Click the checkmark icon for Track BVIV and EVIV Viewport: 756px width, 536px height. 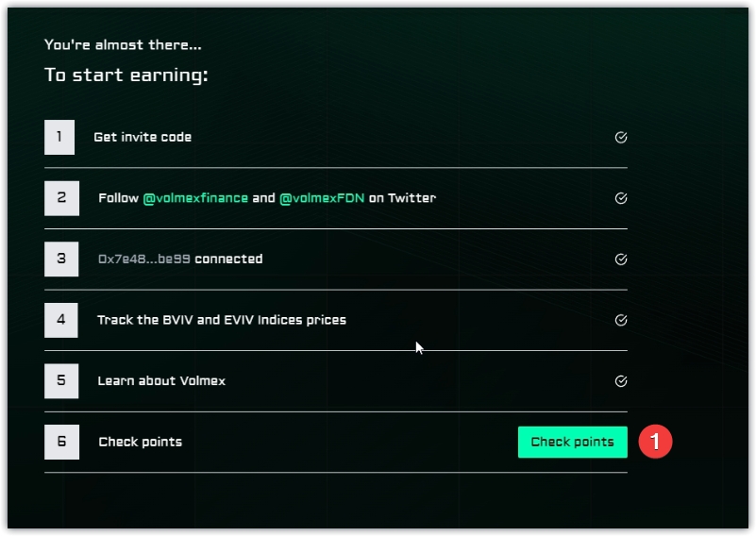click(x=621, y=320)
